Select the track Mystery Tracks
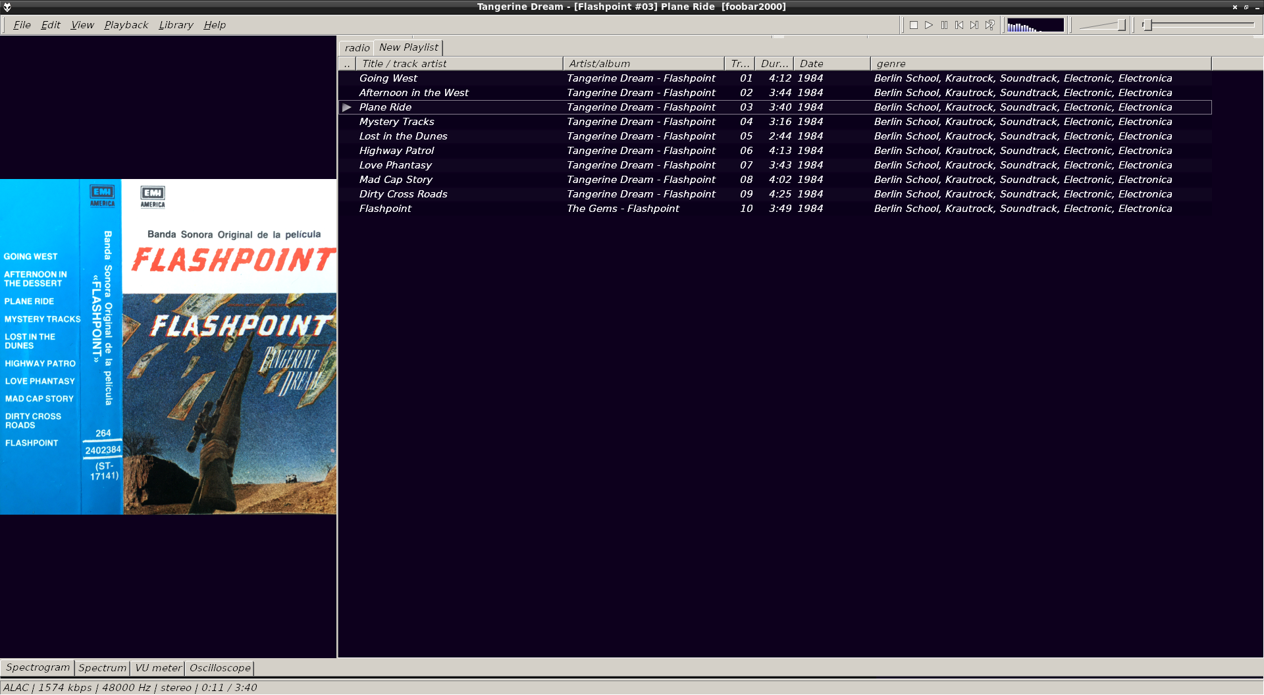 click(775, 122)
